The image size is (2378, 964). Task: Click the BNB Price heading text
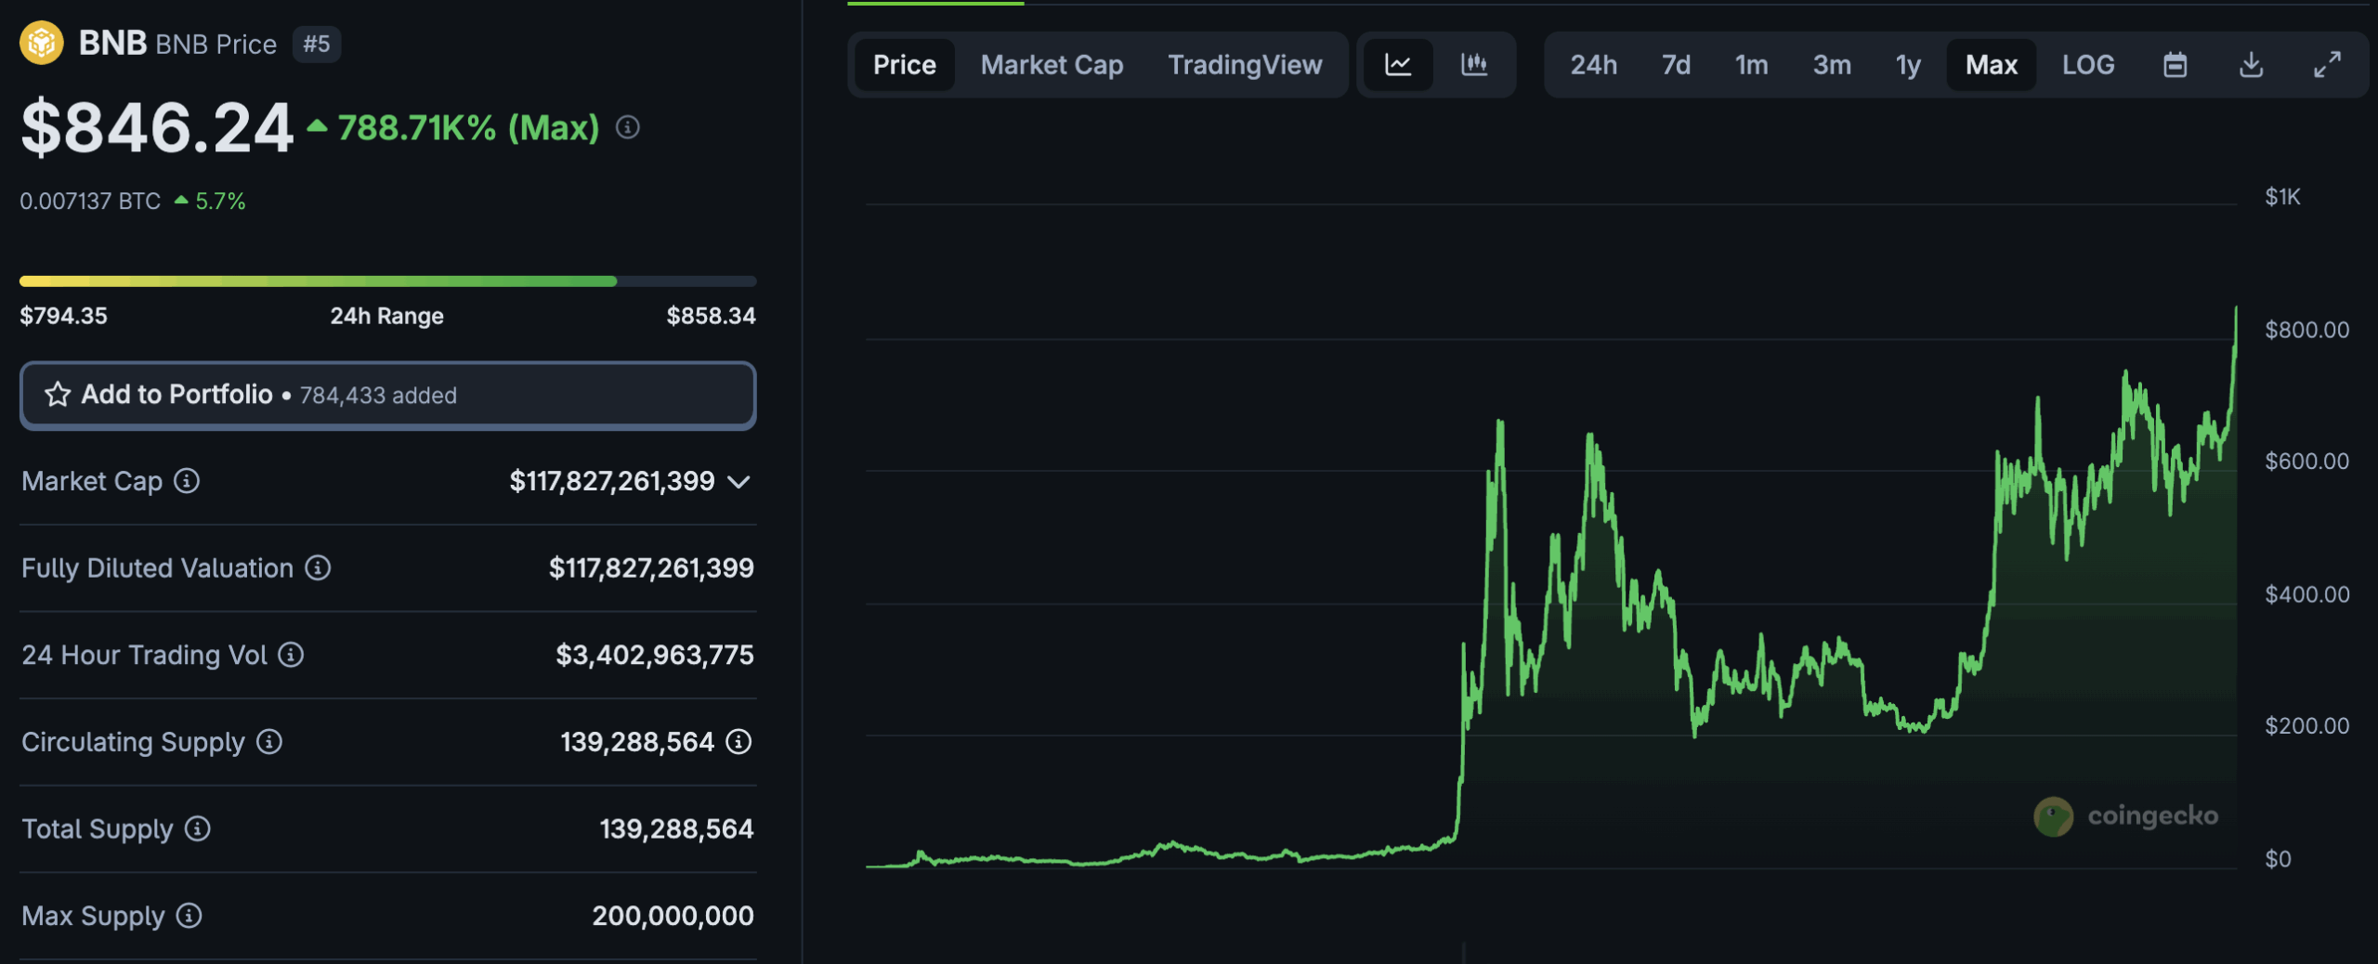[x=216, y=44]
